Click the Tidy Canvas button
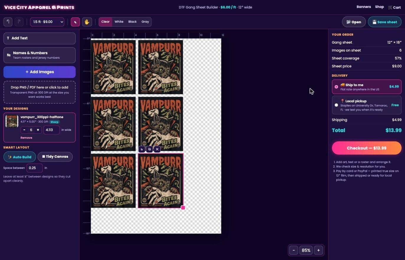The image size is (405, 260). [55, 157]
